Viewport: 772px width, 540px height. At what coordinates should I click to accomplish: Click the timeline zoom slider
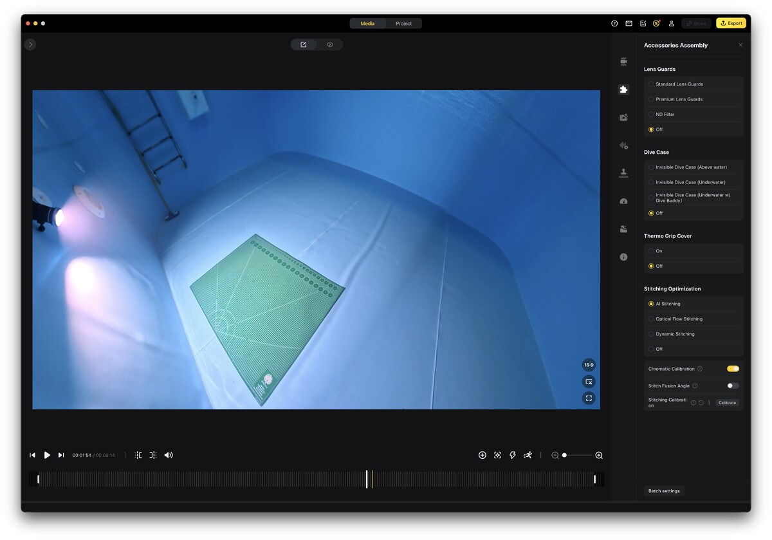(x=577, y=455)
